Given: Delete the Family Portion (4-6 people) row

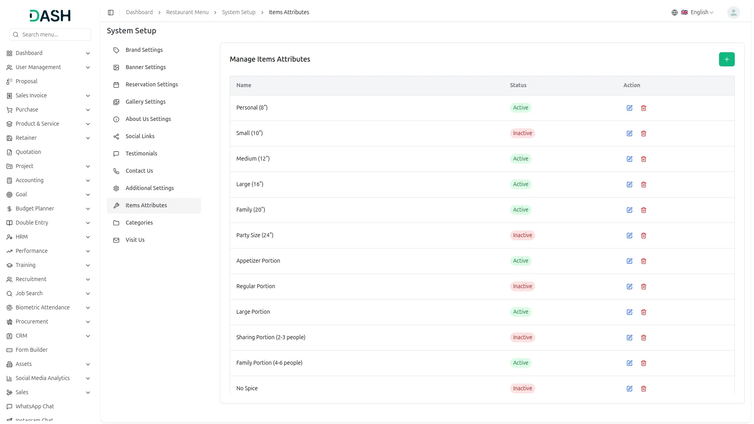Looking at the screenshot, I should click(x=644, y=363).
